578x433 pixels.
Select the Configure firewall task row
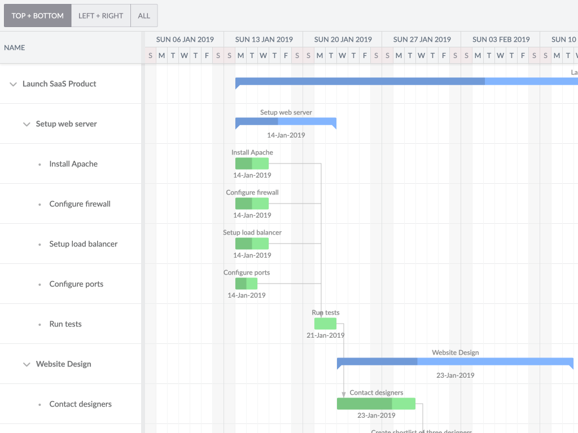(71, 204)
